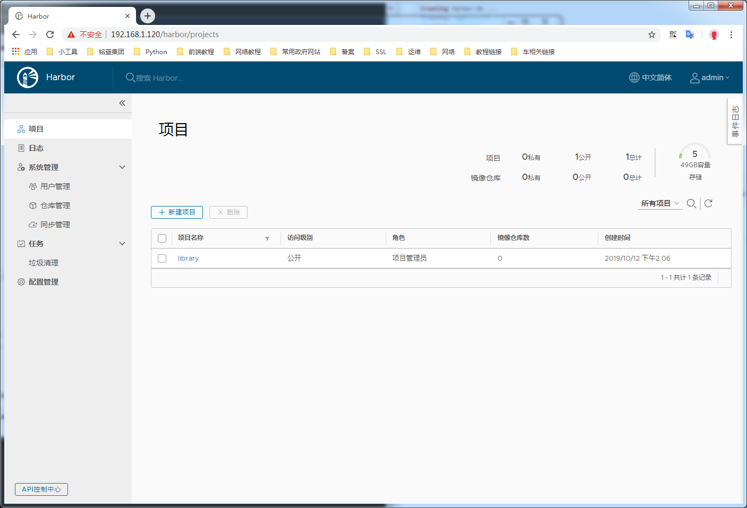The width and height of the screenshot is (747, 508).
Task: Refresh the project list
Action: [708, 203]
